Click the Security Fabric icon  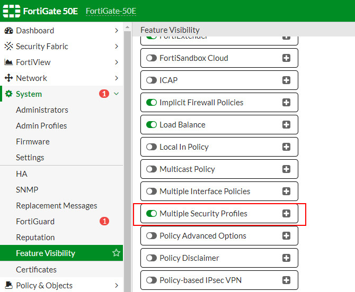[8, 47]
